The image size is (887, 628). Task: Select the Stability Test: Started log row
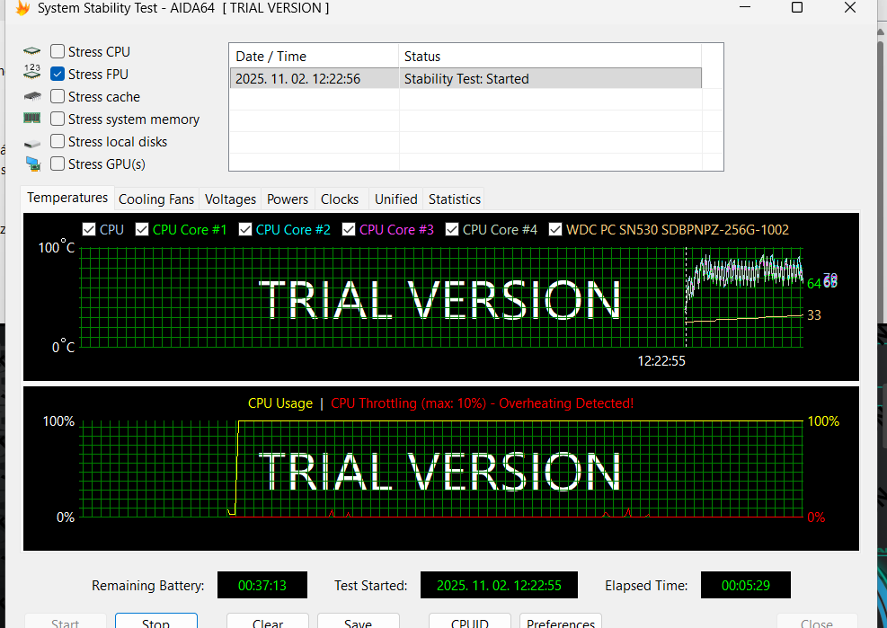coord(465,79)
